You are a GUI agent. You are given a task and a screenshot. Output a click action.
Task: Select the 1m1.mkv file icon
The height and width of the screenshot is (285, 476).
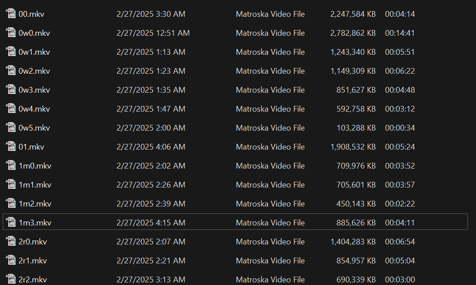pos(11,184)
